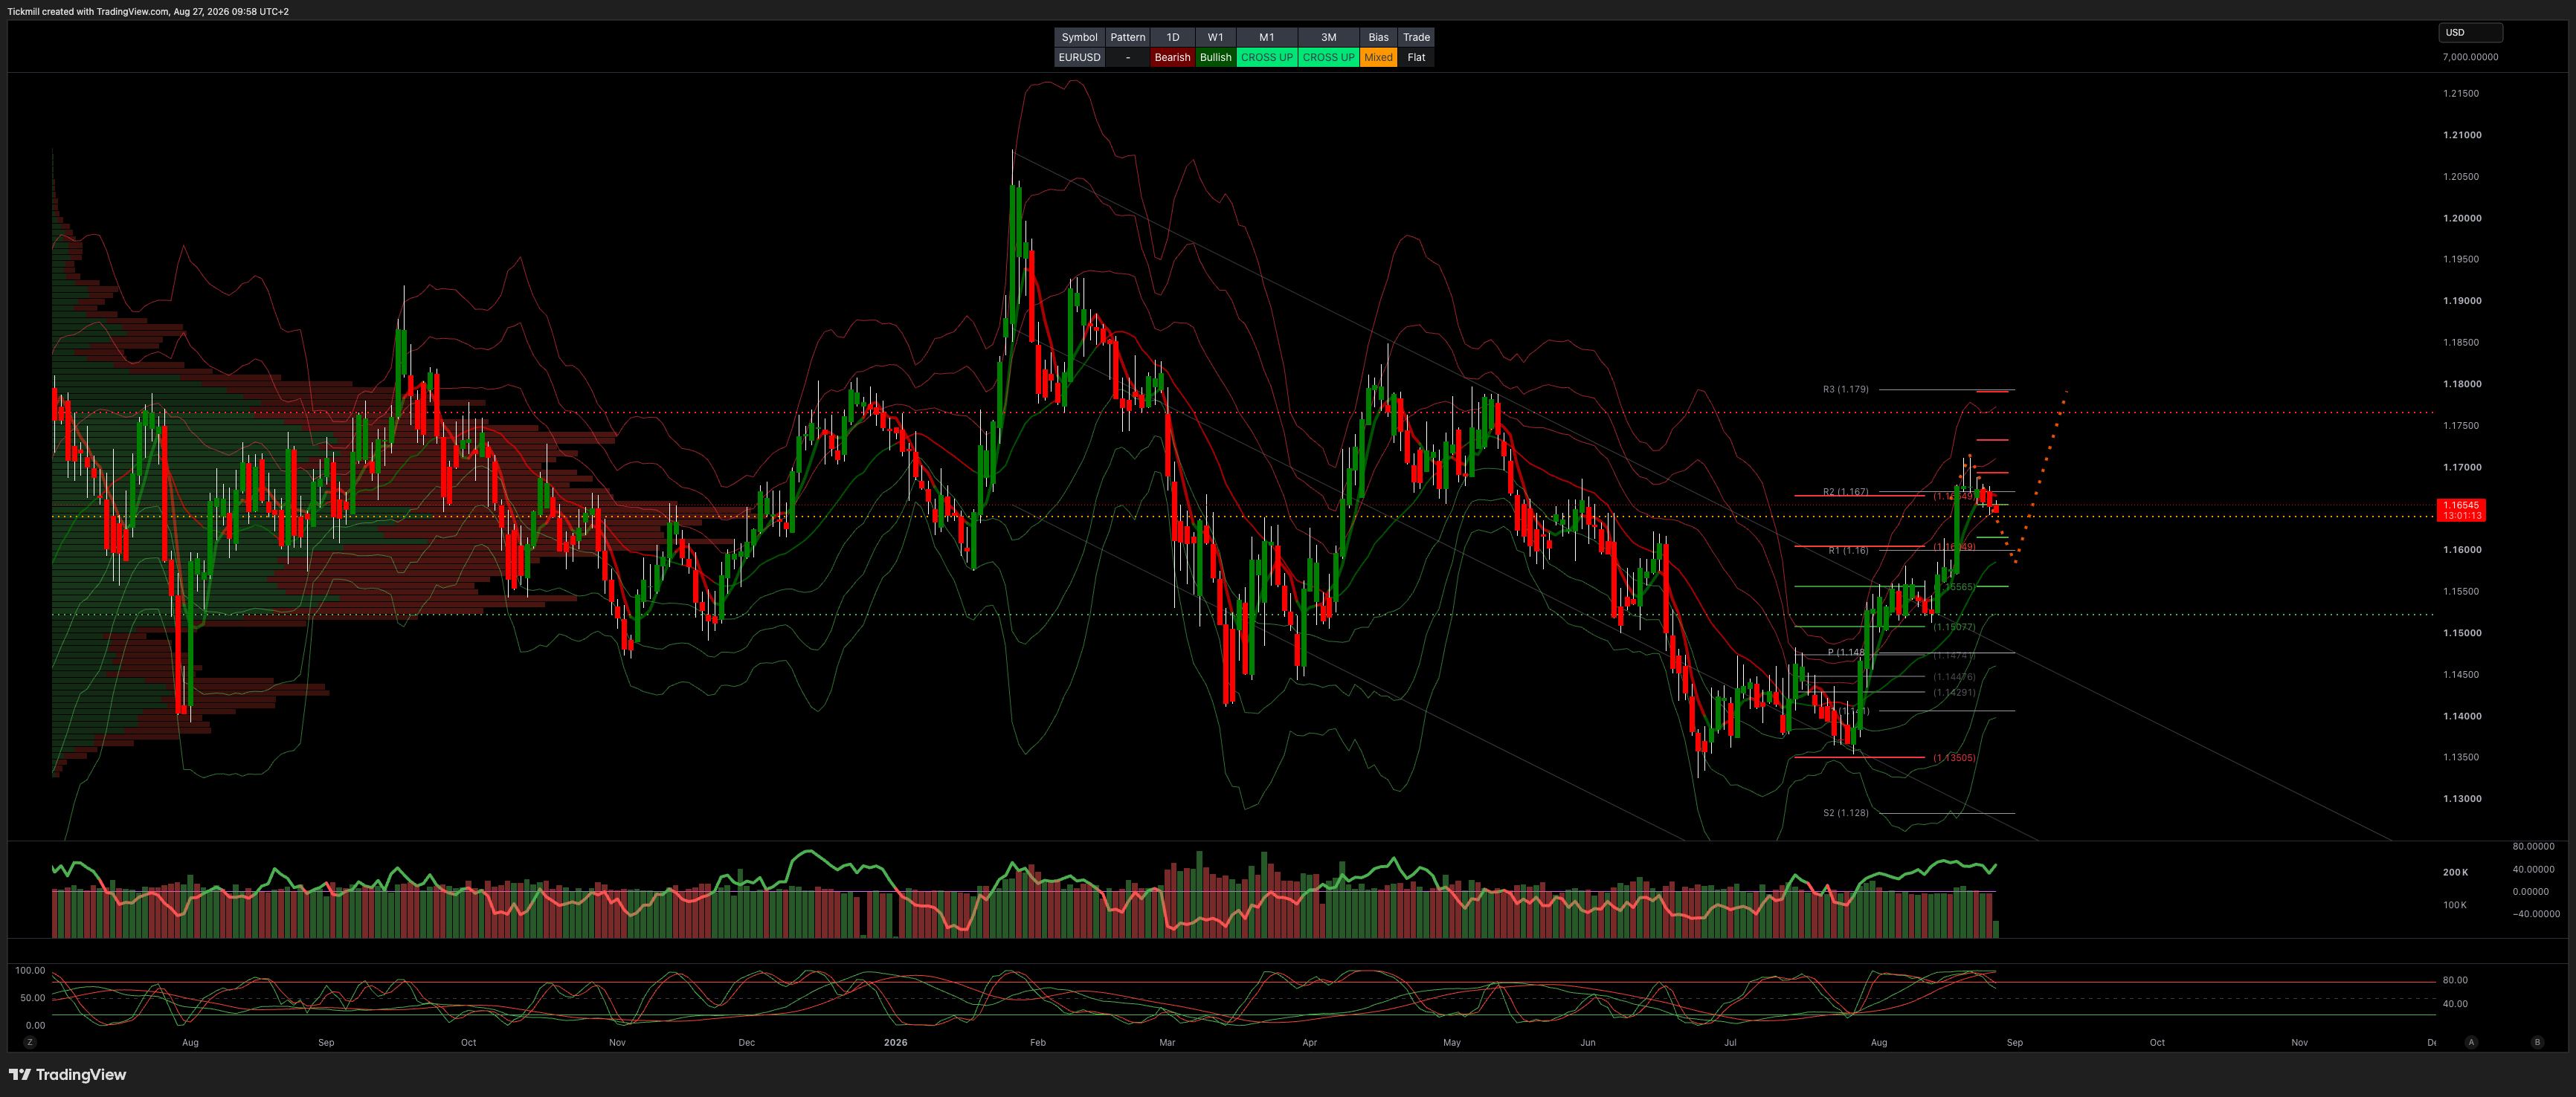Click the Z button on the time axis
The height and width of the screenshot is (1097, 2576).
(30, 1042)
